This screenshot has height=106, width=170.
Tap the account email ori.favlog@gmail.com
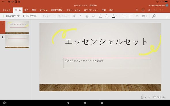tap(157, 5)
